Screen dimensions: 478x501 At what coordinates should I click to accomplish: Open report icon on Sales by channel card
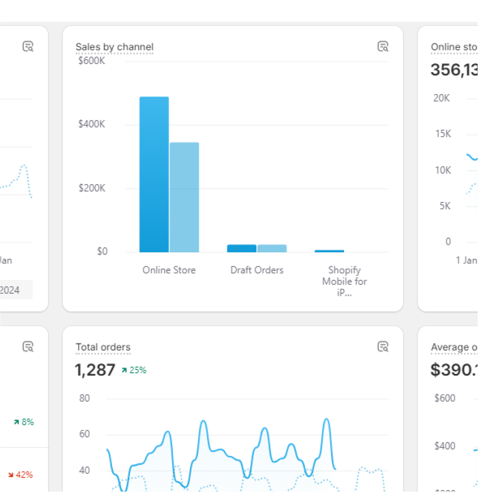382,47
